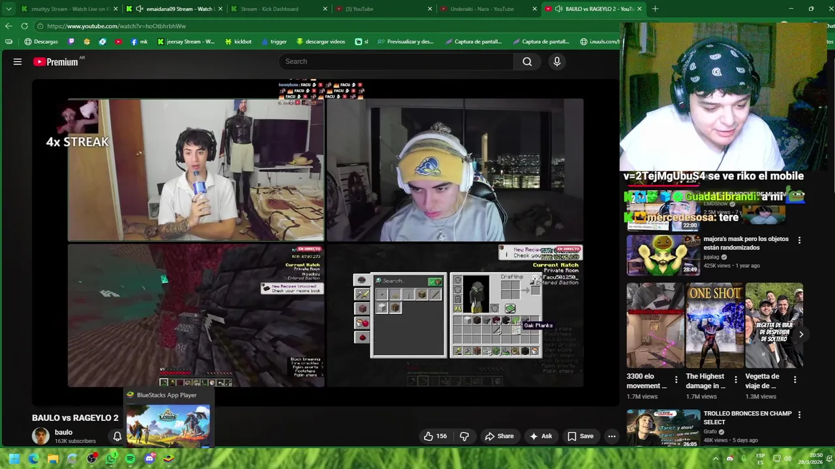The image size is (835, 469).
Task: Open more actions three-dot menu below video
Action: (612, 436)
